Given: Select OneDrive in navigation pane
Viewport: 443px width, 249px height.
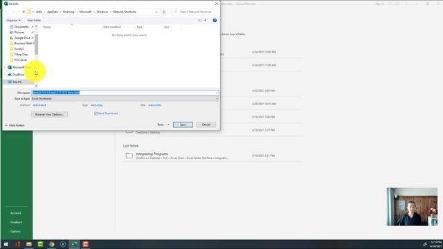Looking at the screenshot, I should pos(18,75).
